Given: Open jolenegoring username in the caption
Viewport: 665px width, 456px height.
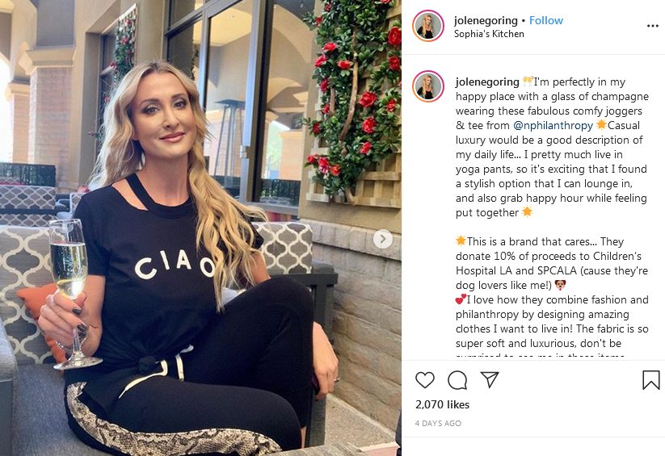Looking at the screenshot, I should (x=487, y=82).
